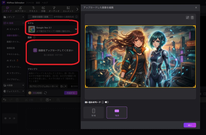This screenshot has width=206, height=135.
Task: Close the アップロードした画像を編集 dialog
Action: pyautogui.click(x=196, y=7)
